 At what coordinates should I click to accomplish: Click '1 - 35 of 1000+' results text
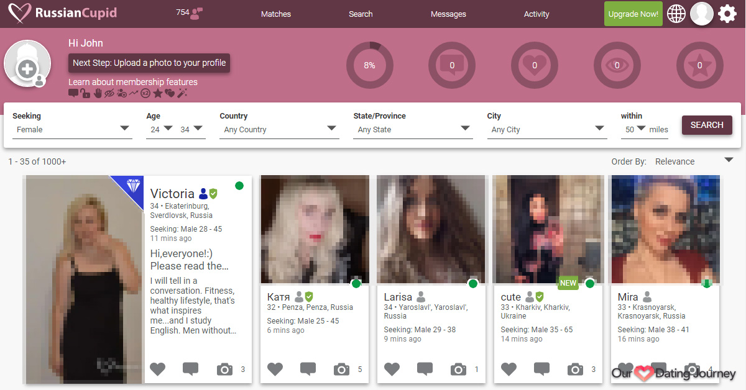click(x=37, y=161)
